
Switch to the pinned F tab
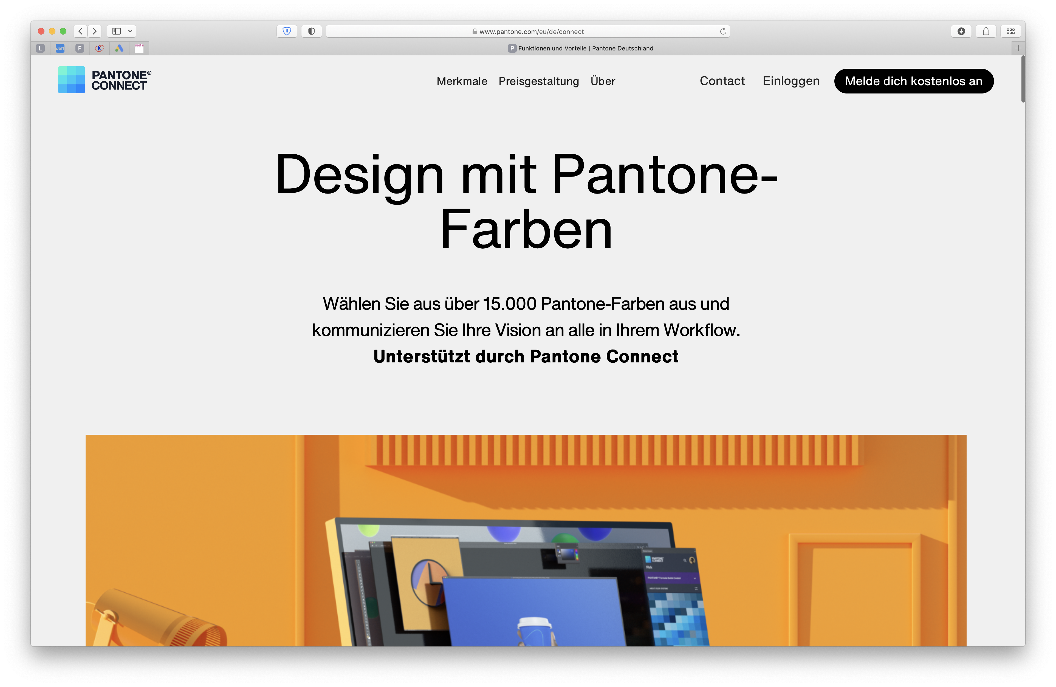click(80, 48)
